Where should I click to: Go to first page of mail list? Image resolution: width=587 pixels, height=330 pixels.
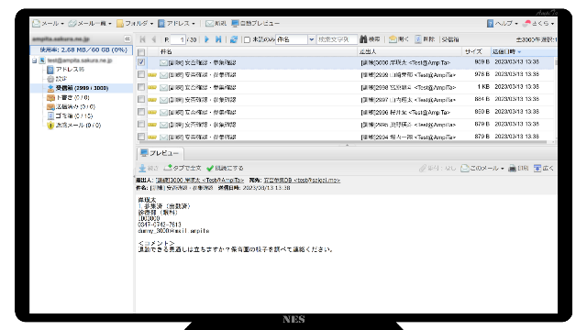click(x=143, y=39)
